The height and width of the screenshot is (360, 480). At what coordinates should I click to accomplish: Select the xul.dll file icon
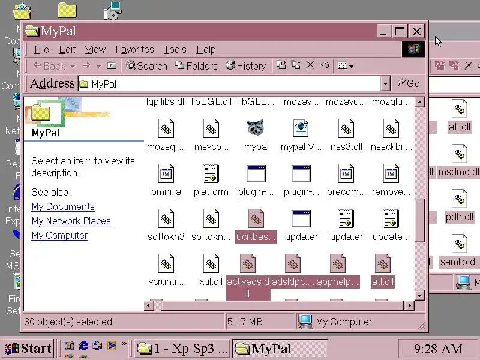point(211,263)
